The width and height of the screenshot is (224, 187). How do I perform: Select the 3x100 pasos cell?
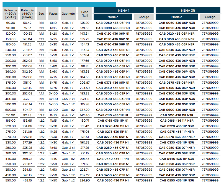53,94
